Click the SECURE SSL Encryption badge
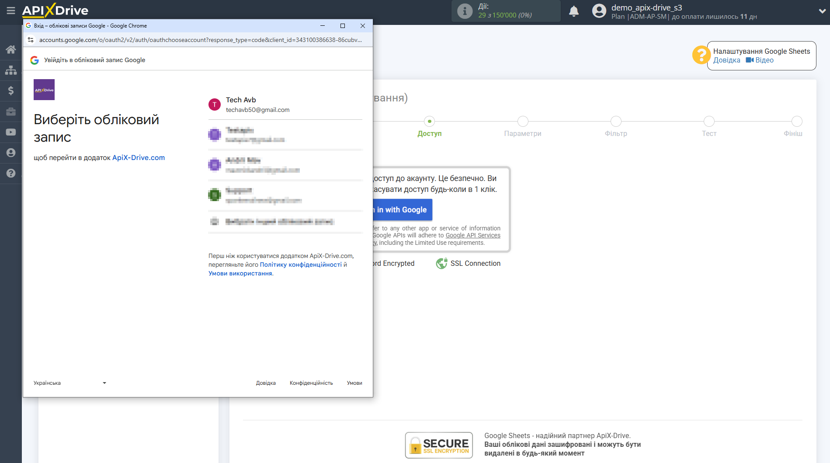The height and width of the screenshot is (463, 830). click(x=439, y=445)
